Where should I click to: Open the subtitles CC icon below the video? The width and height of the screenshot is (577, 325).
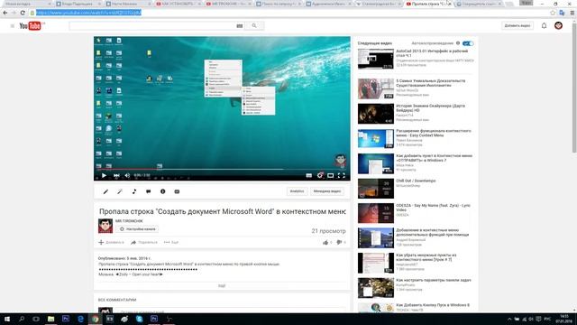pos(177,191)
